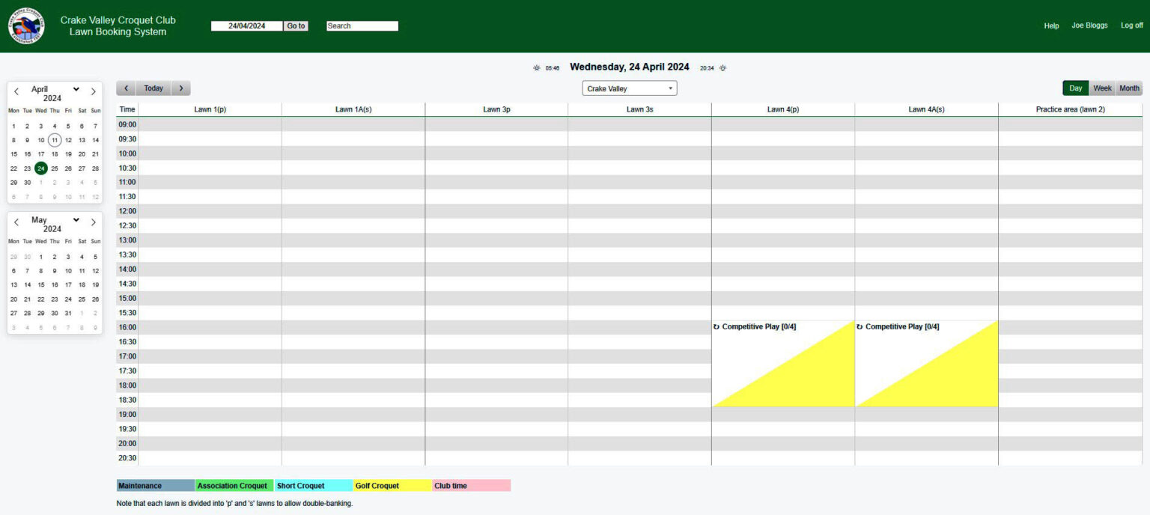
Task: Click inside the Search field
Action: [x=362, y=25]
